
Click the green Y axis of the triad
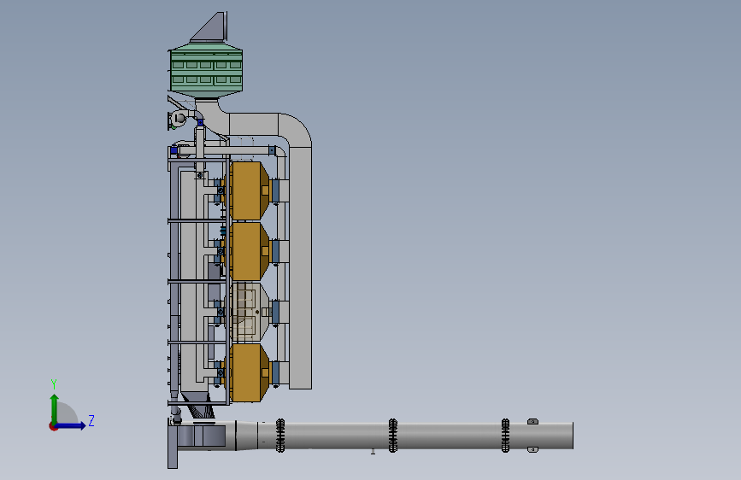(x=55, y=408)
